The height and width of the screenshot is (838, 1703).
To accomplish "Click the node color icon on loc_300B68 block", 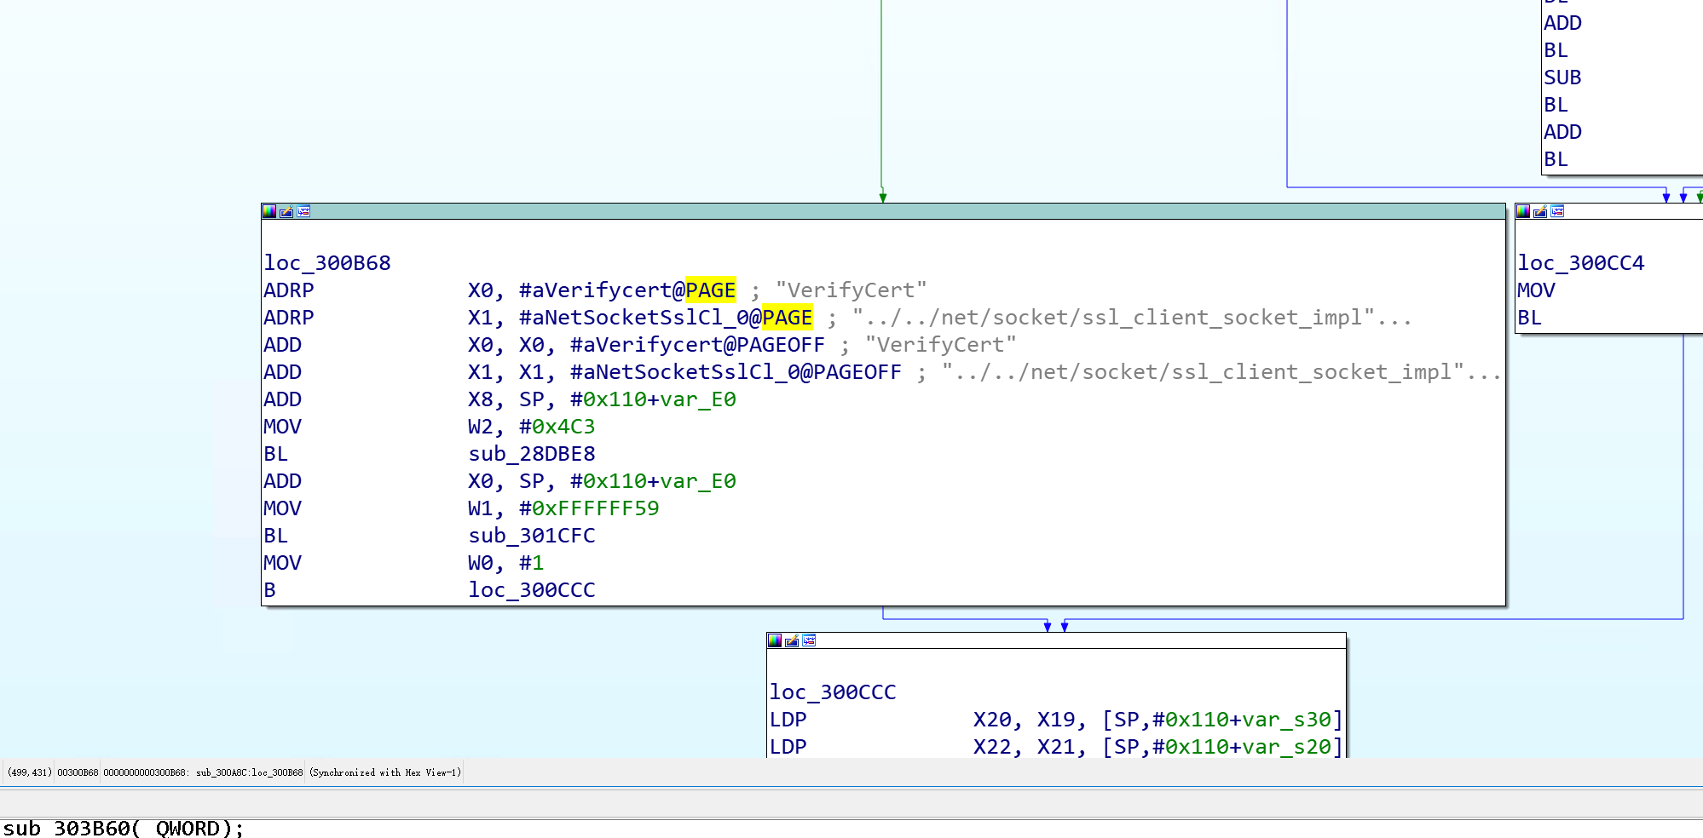I will (269, 211).
